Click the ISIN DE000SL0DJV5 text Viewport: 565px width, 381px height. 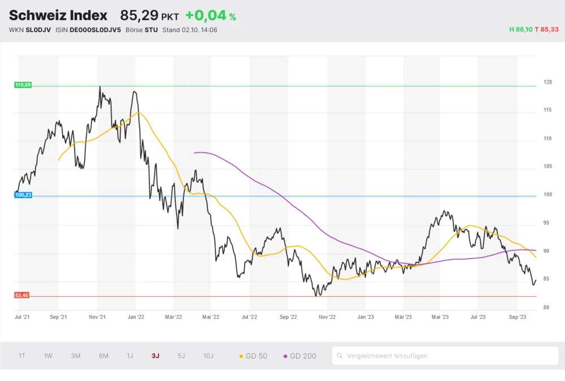[x=95, y=30]
